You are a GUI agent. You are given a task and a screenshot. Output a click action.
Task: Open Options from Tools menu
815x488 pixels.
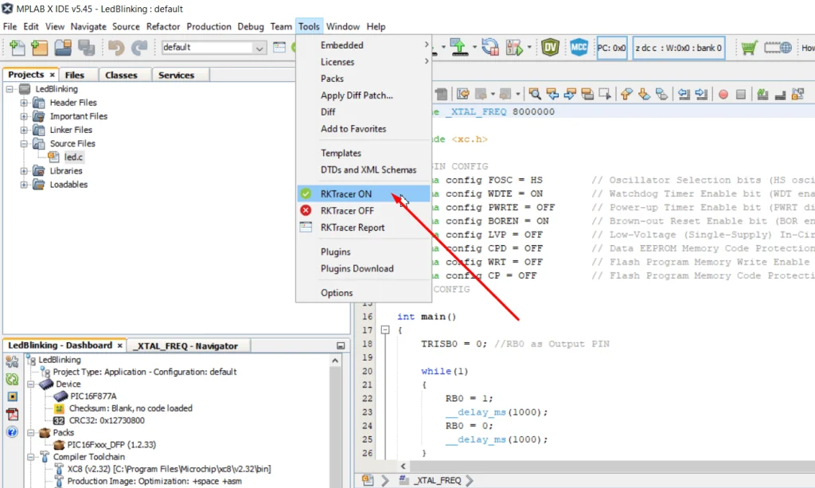pos(364,293)
